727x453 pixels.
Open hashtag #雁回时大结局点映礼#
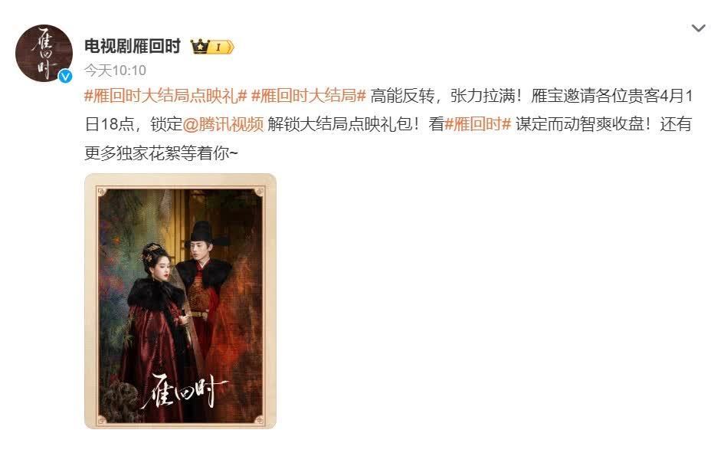pyautogui.click(x=165, y=96)
